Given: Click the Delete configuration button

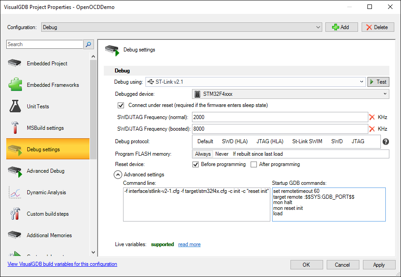Looking at the screenshot, I should (x=378, y=27).
